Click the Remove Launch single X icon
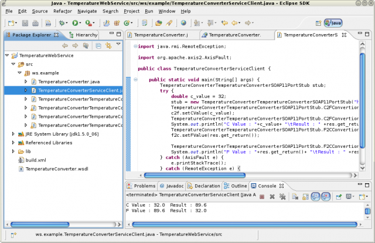Screen dimensions: 375x243 point(272,197)
